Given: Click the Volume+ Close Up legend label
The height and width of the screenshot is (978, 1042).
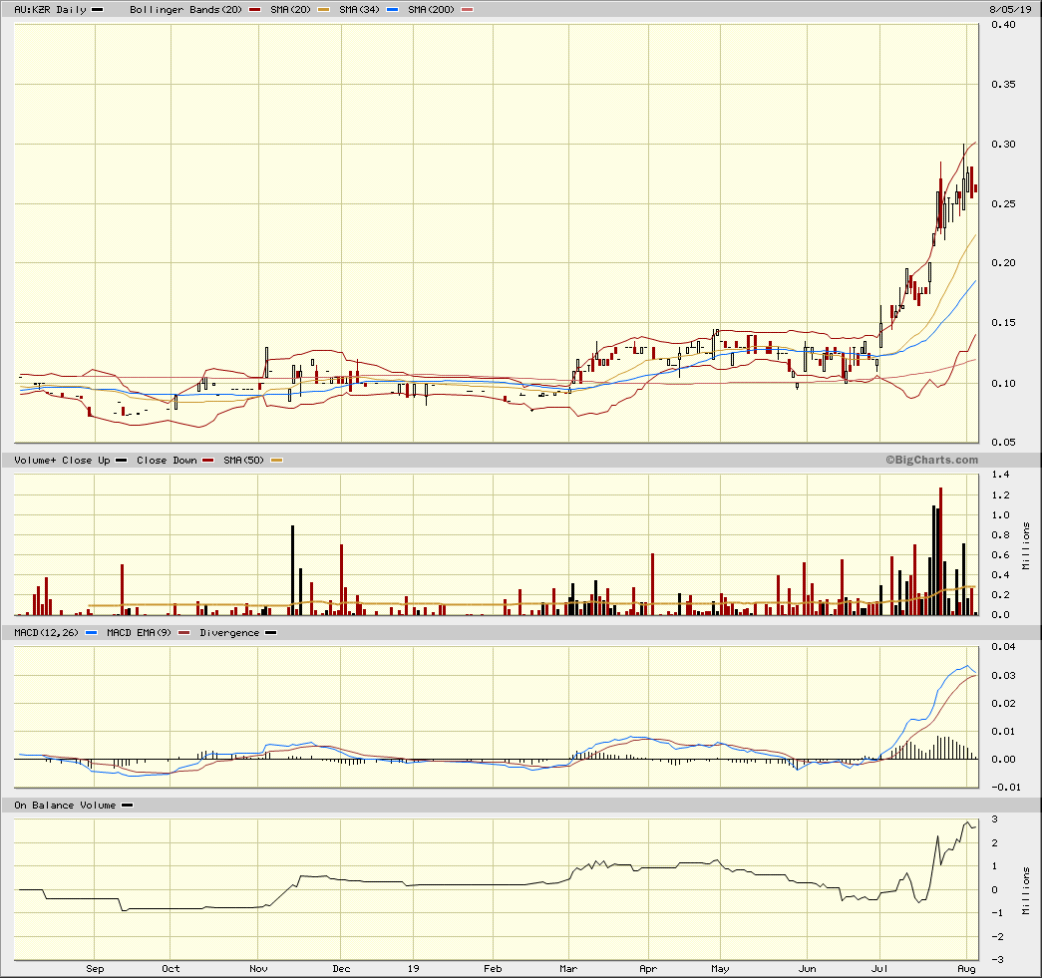Looking at the screenshot, I should [x=62, y=461].
